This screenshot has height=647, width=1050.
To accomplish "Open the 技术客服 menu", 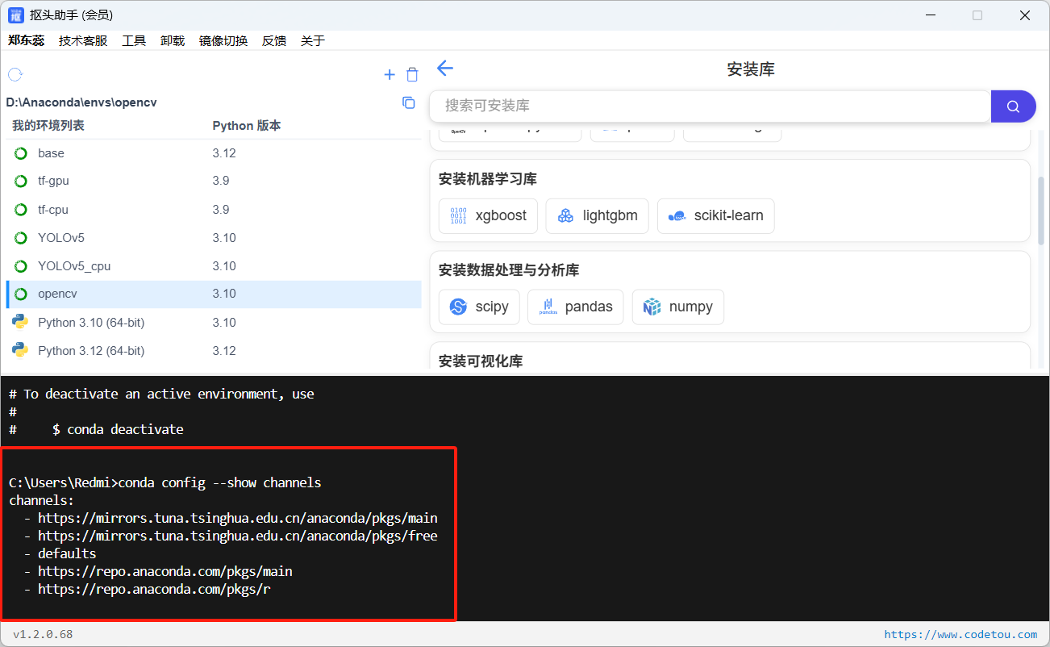I will coord(83,40).
